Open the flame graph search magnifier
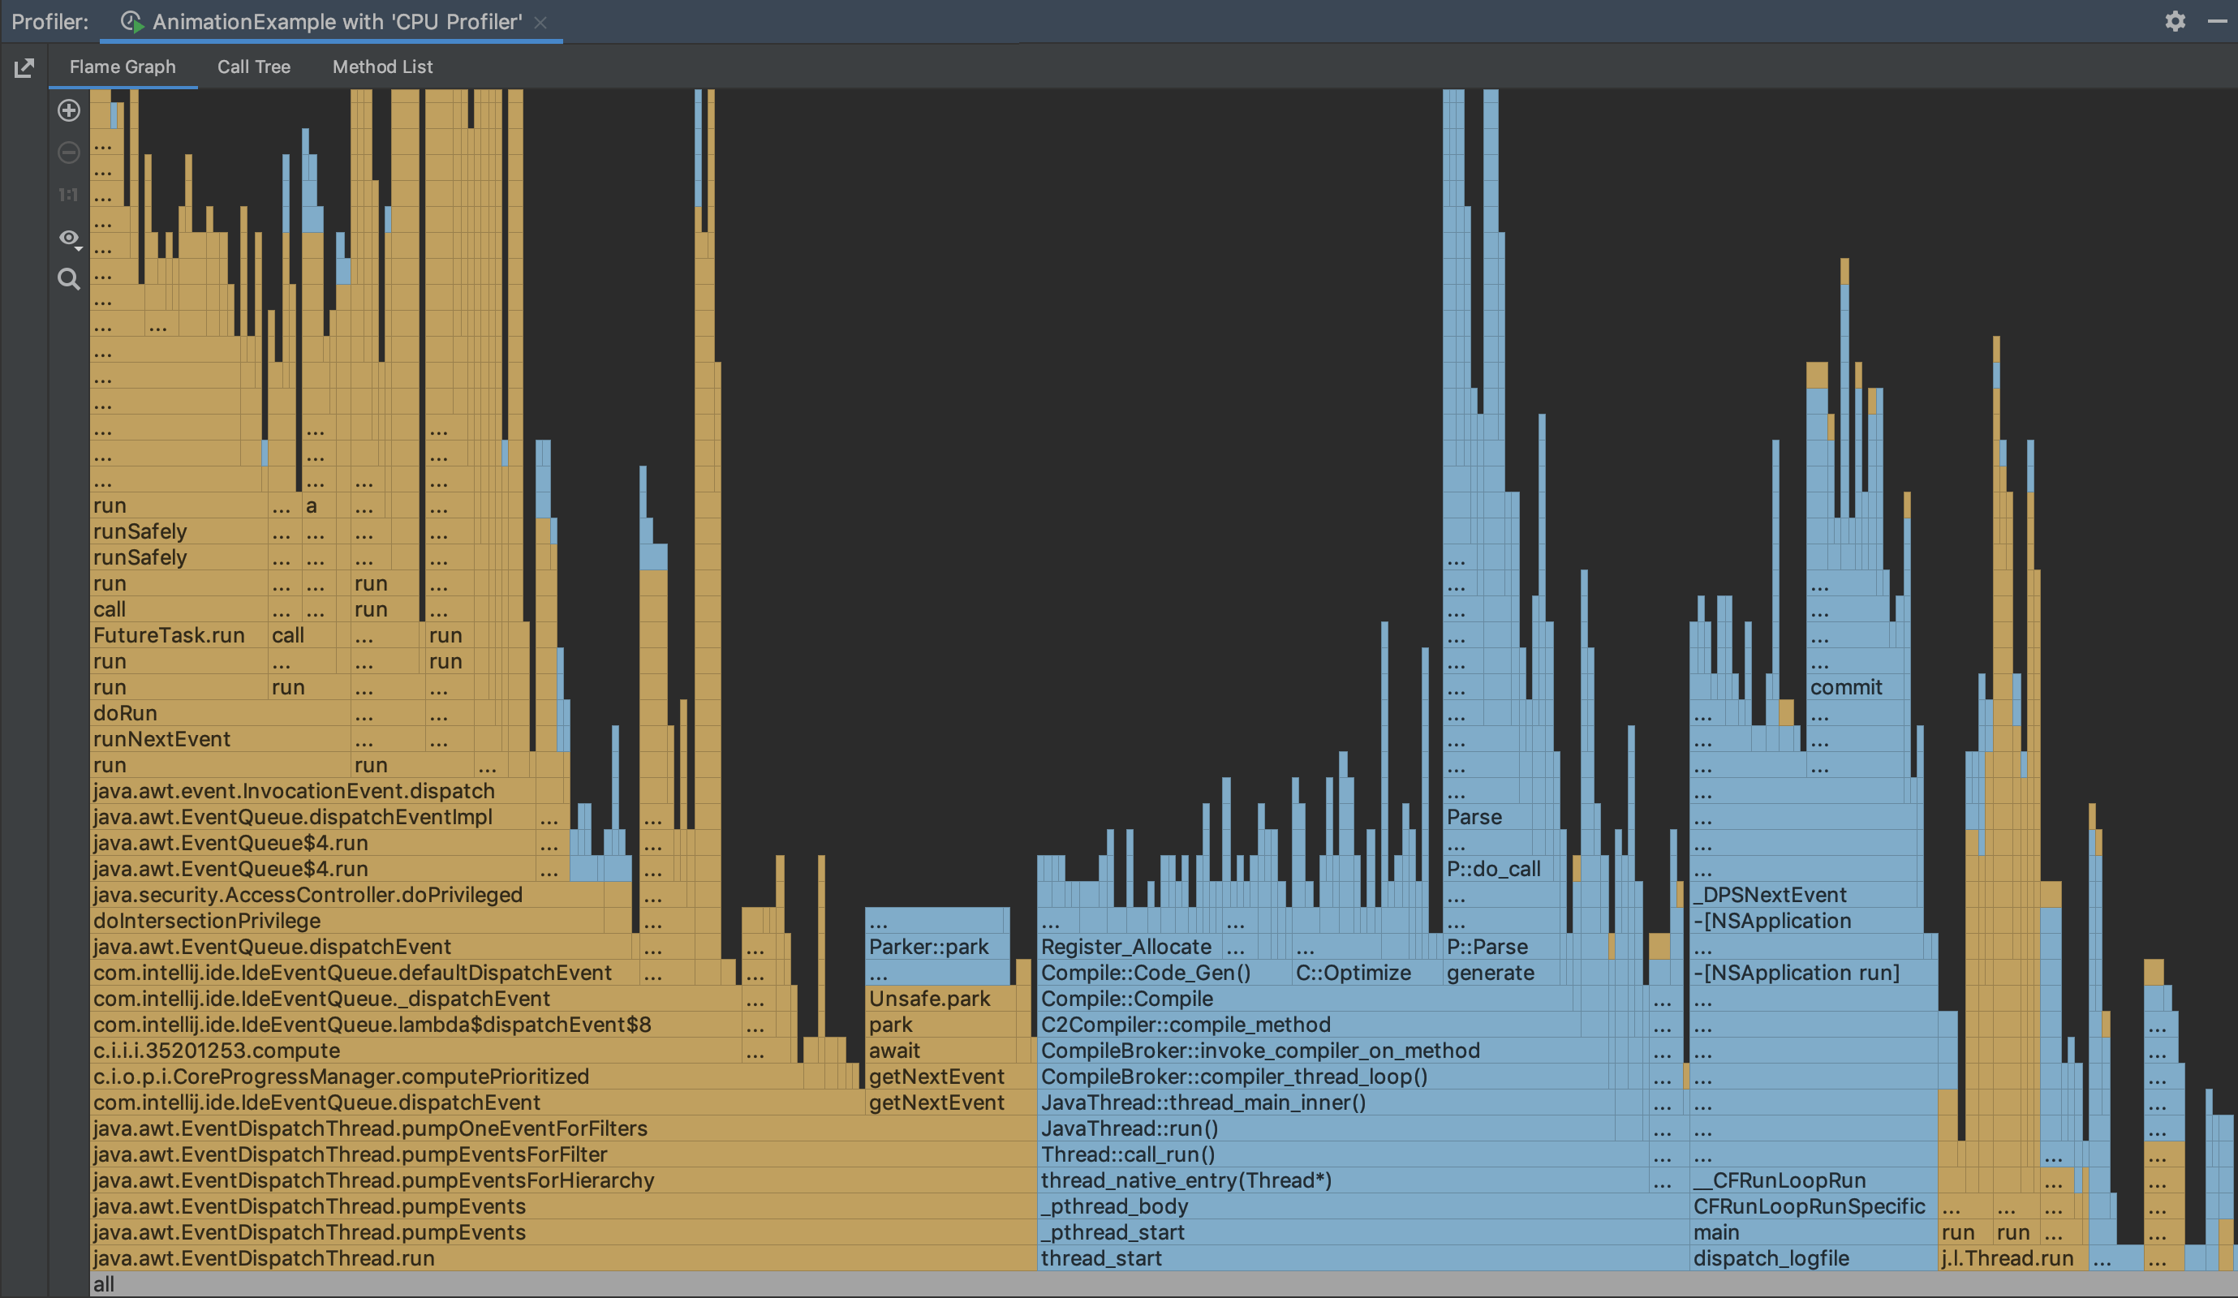 coord(68,280)
